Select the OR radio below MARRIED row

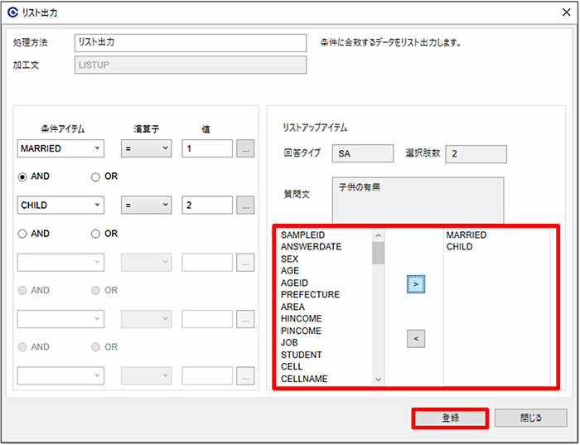[x=95, y=177]
